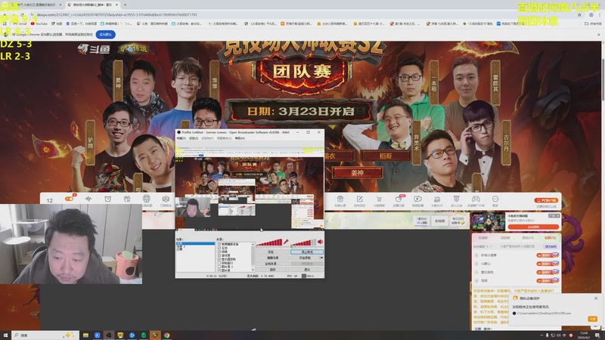Click the circular more options icon

click(495, 199)
